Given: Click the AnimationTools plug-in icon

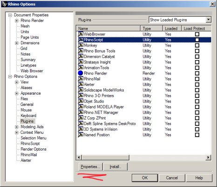Looking at the screenshot, I should click(x=81, y=68).
